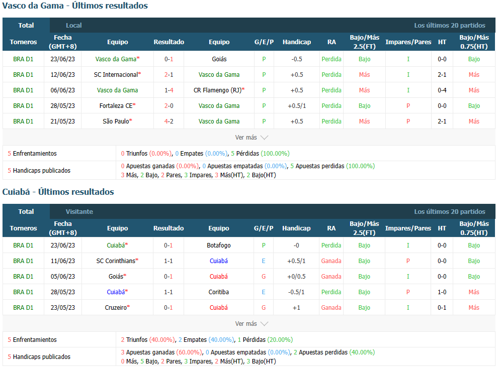Open São Paulo team link
Viewport: 498px width, 368px height.
pos(116,121)
